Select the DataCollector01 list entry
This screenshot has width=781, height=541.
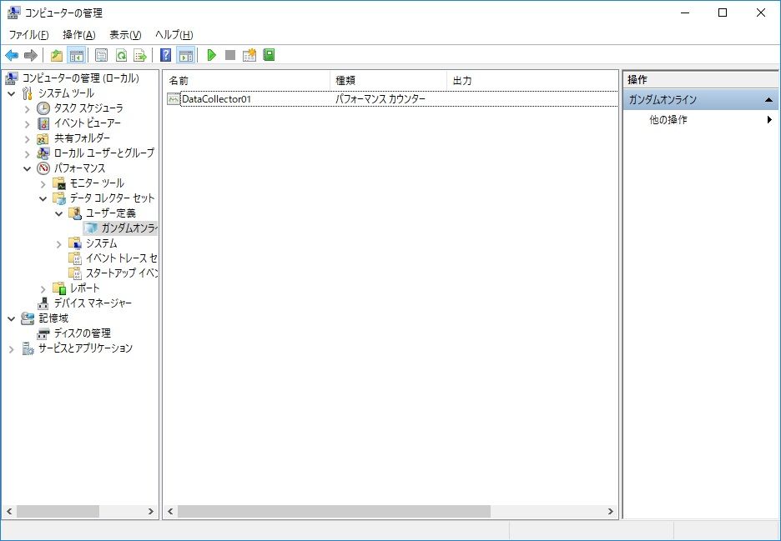click(x=216, y=99)
